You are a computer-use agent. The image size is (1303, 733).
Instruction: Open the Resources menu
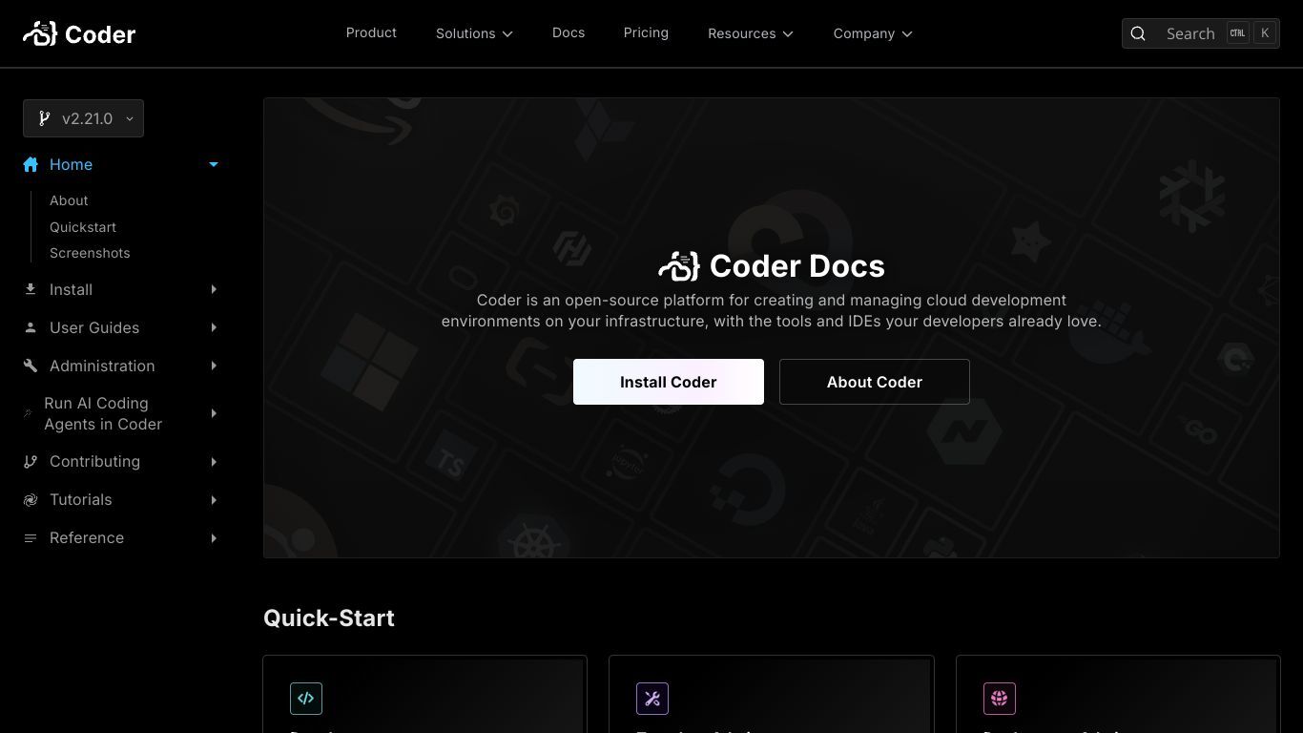[x=751, y=33]
